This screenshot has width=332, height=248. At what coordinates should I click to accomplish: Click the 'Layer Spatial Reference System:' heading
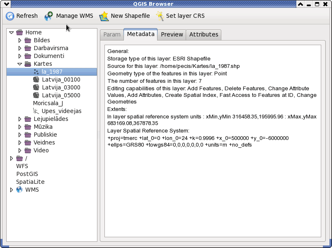coord(148,131)
